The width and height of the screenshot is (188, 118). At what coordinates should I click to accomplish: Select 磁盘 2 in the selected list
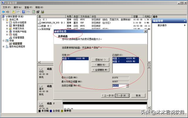(125, 61)
